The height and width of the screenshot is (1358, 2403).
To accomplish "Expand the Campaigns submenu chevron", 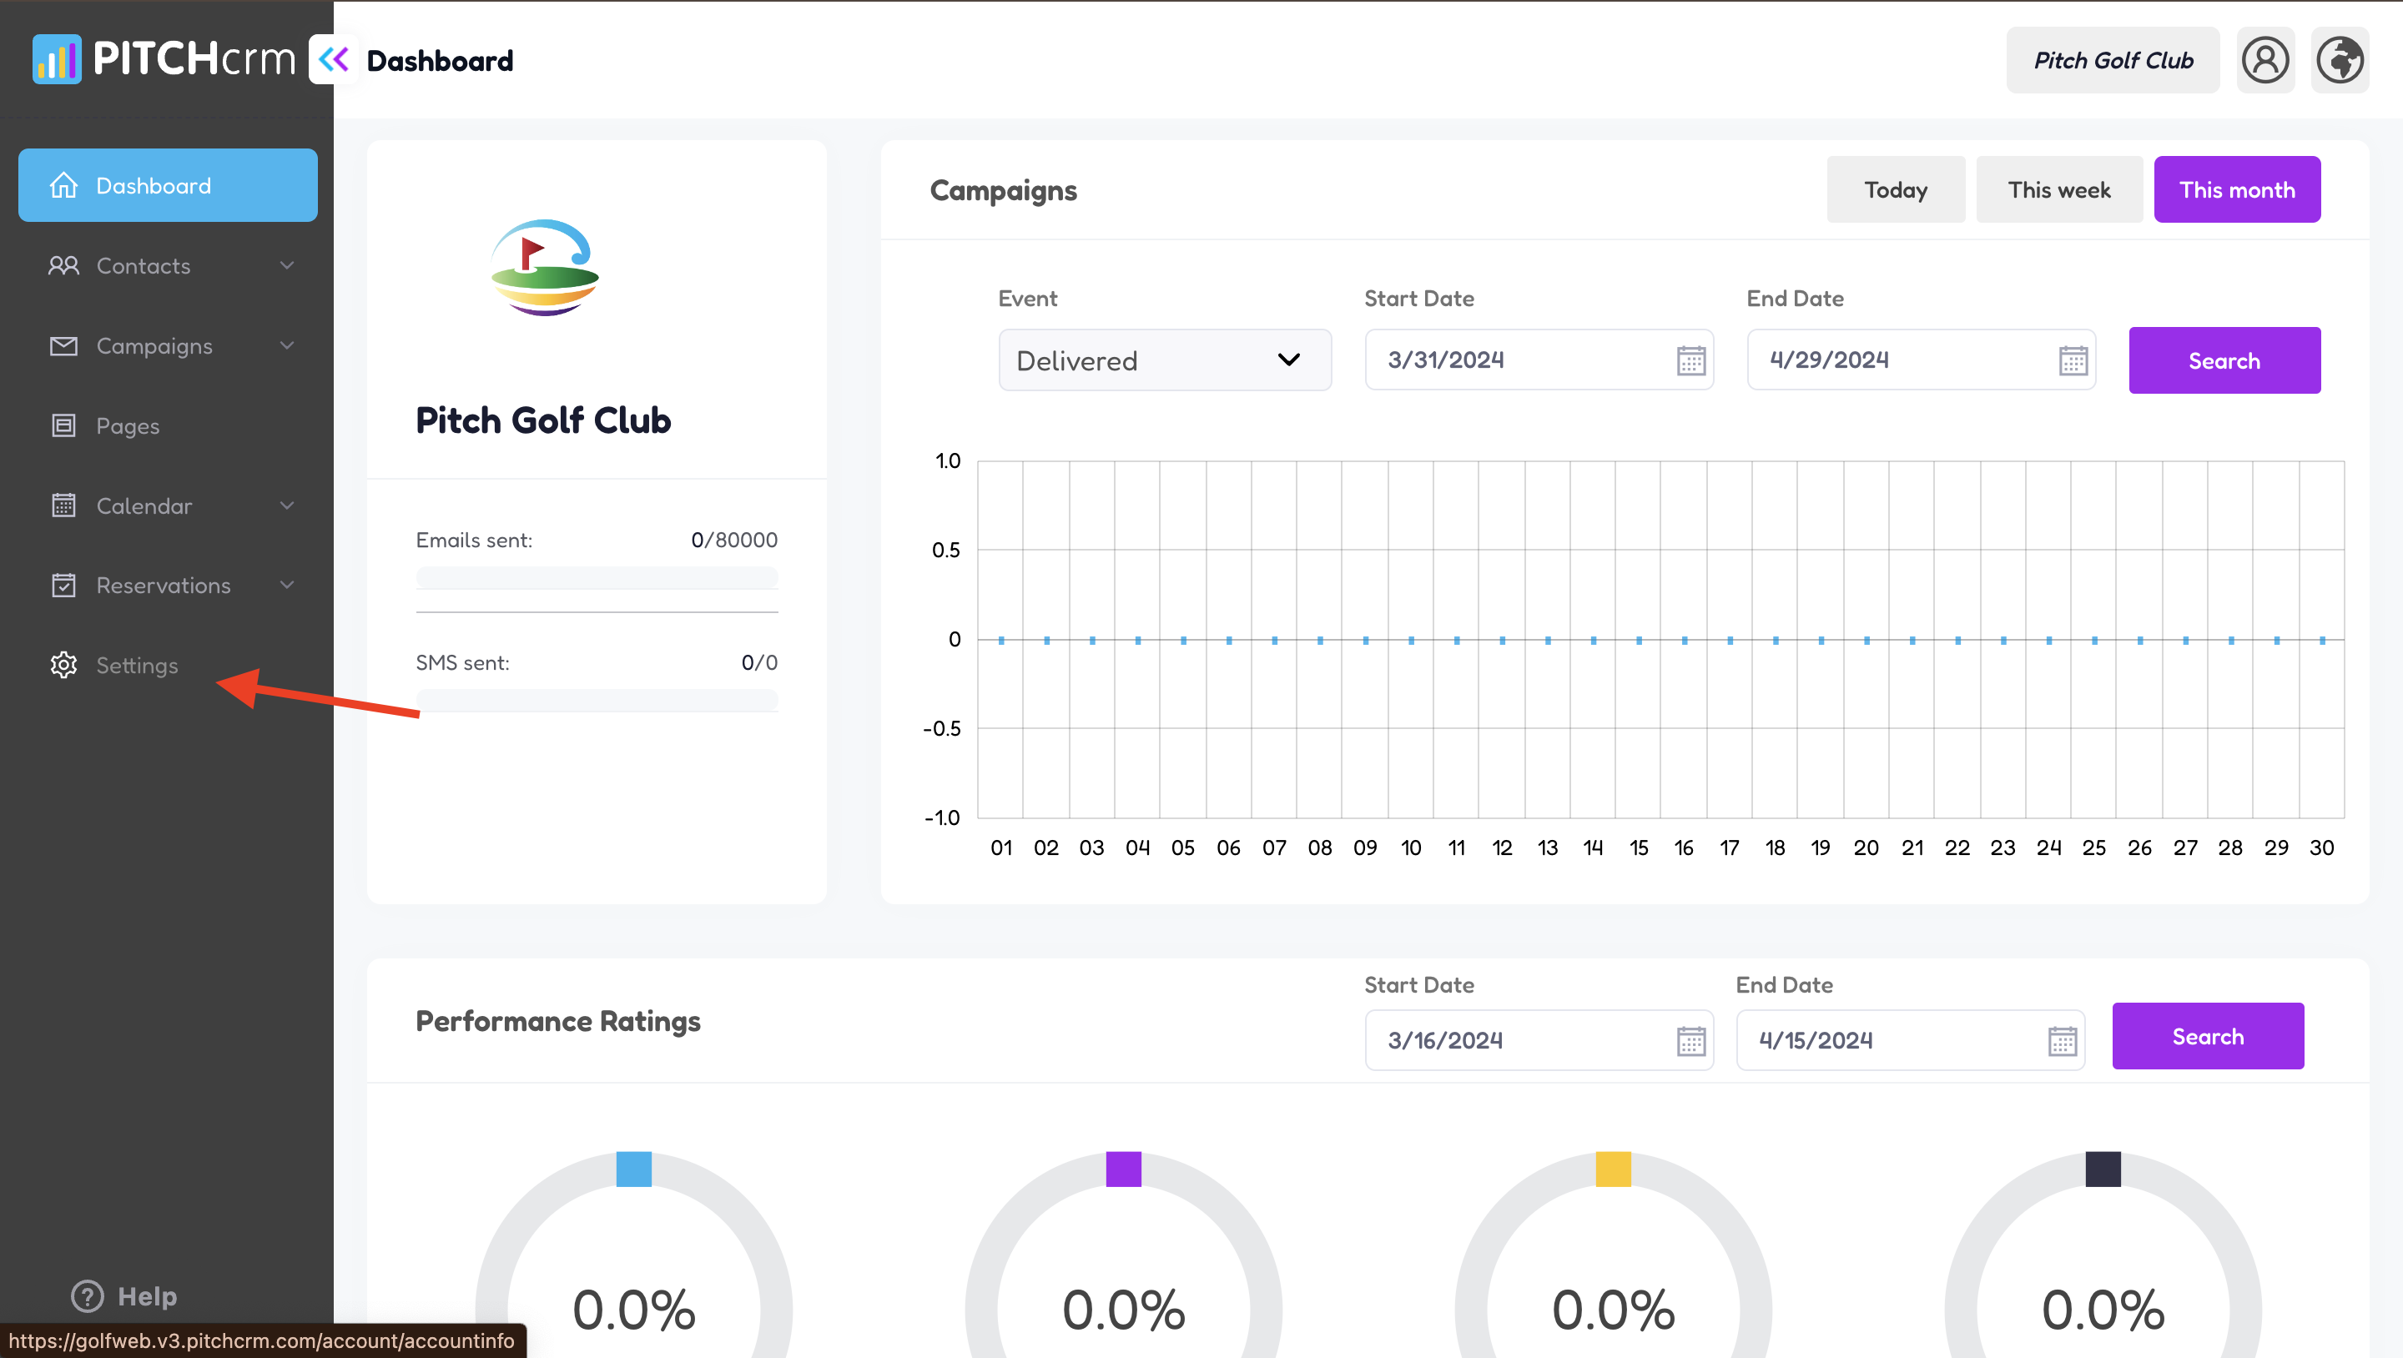I will point(287,346).
